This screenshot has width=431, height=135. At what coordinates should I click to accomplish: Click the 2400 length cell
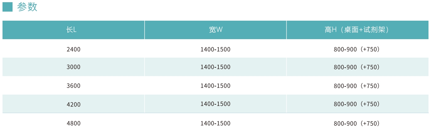coord(73,49)
